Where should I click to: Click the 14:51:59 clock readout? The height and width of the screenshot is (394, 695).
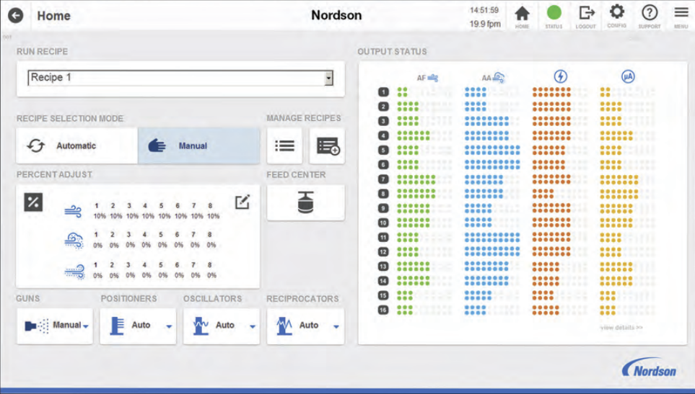click(484, 10)
